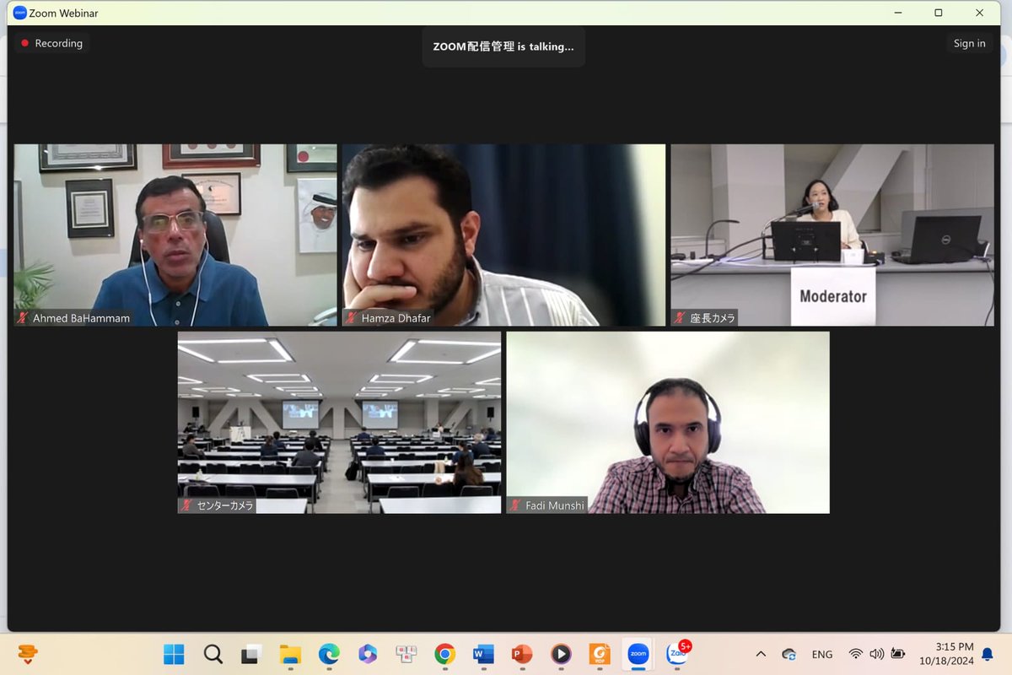Switch to PowerPoint on taskbar
The height and width of the screenshot is (675, 1012).
(x=522, y=654)
